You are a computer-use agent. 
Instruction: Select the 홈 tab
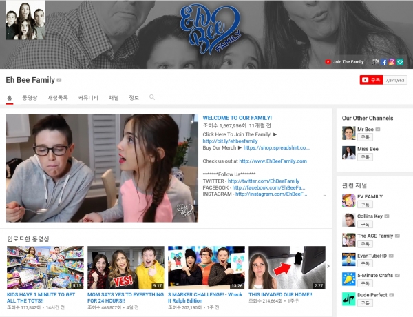tap(10, 98)
